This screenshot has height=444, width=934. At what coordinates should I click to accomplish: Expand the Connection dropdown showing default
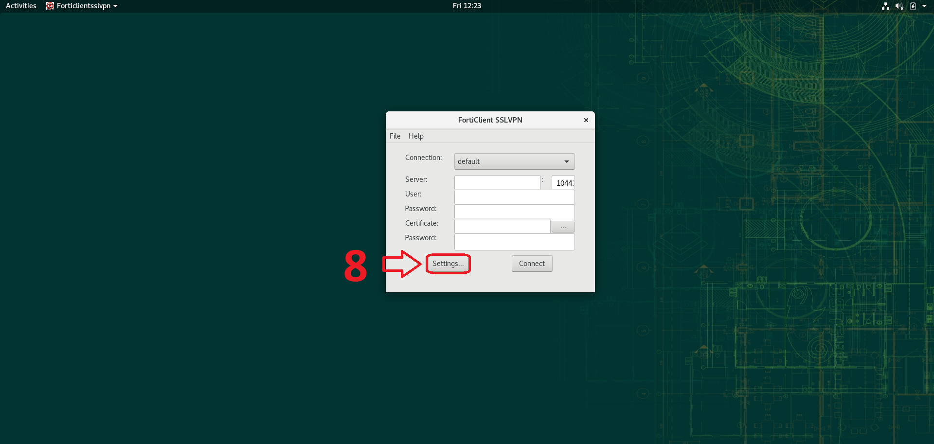pos(514,161)
